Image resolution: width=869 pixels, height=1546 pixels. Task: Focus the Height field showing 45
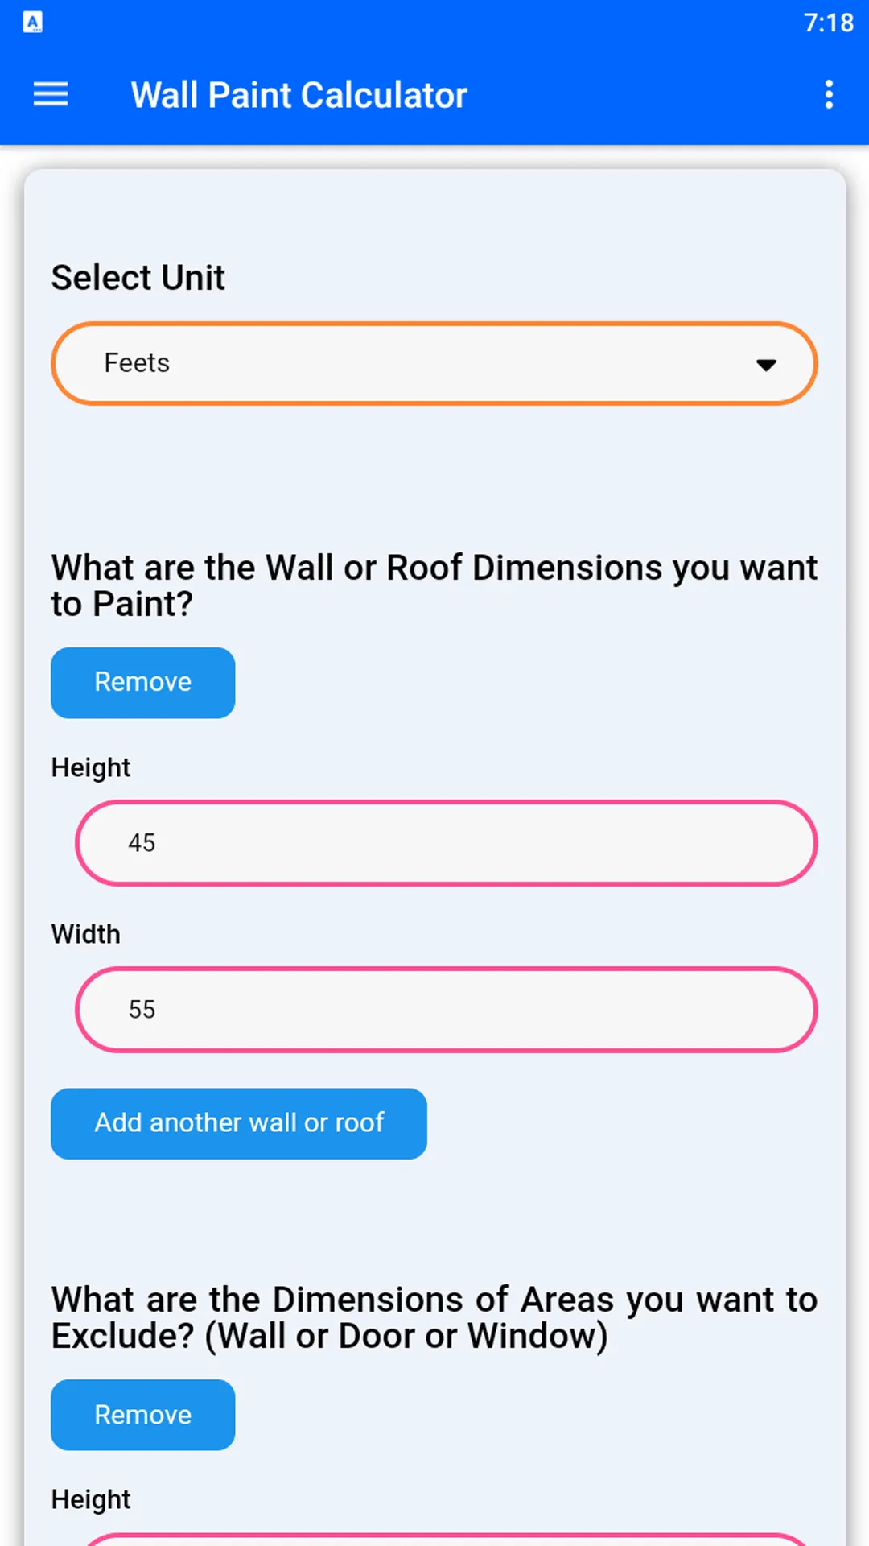[x=447, y=843]
